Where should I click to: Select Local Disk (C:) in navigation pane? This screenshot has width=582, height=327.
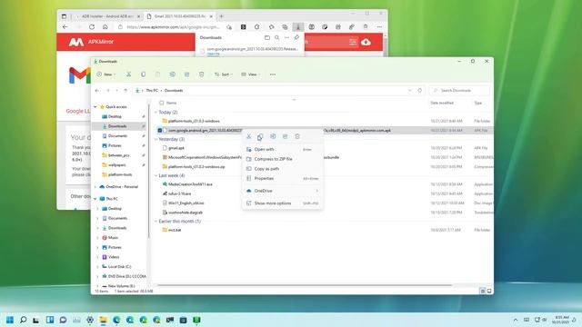(x=119, y=266)
